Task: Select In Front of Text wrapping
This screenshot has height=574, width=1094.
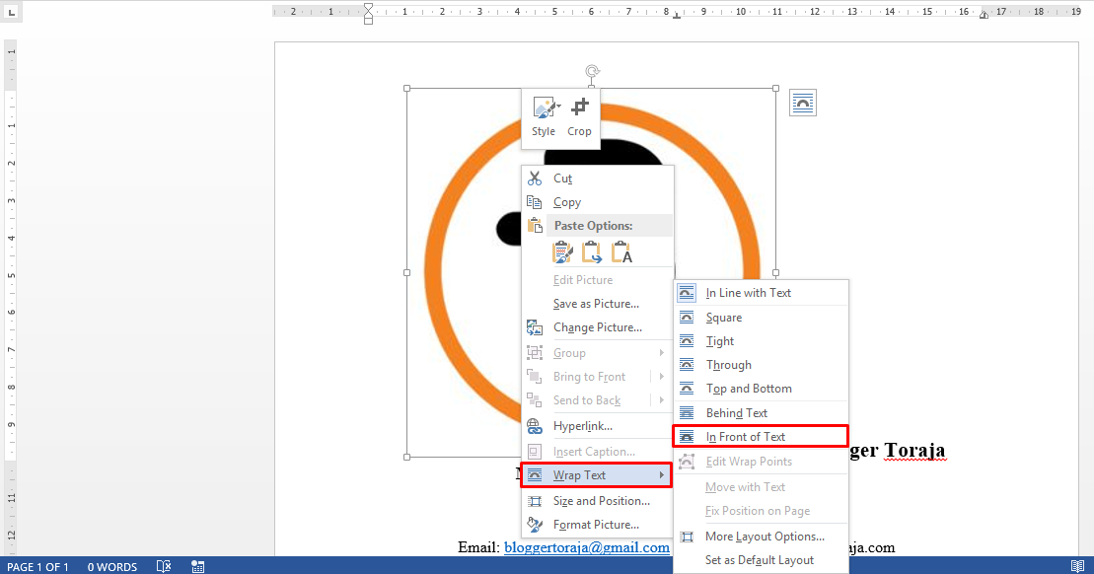Action: [x=761, y=437]
